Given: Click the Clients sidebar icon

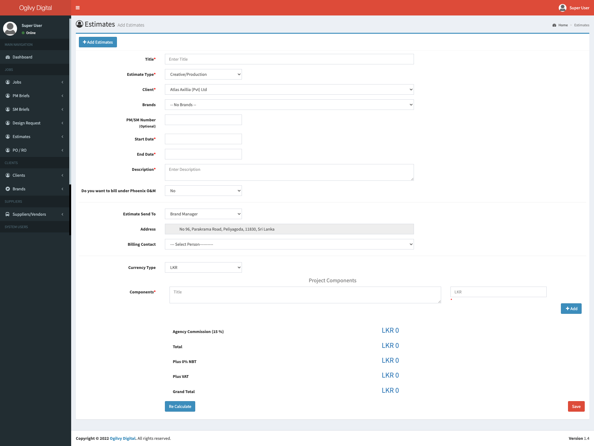Looking at the screenshot, I should [x=8, y=175].
